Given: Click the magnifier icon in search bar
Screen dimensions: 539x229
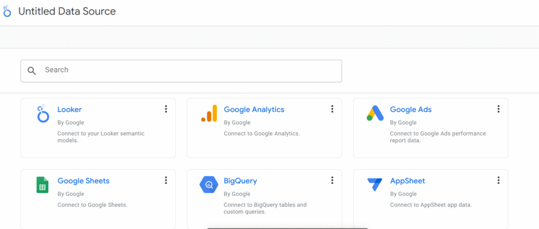Looking at the screenshot, I should point(32,71).
